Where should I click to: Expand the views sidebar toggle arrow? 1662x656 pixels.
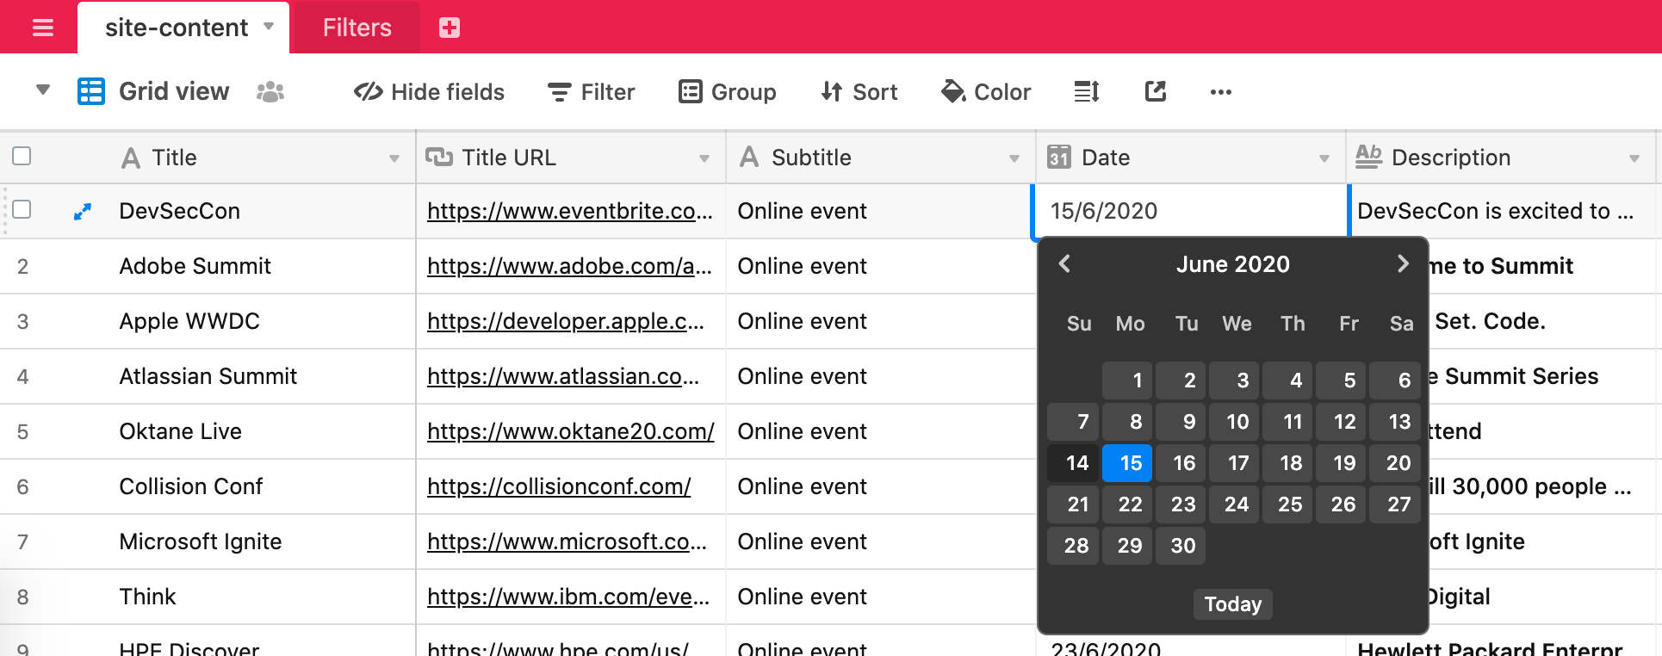[x=43, y=90]
